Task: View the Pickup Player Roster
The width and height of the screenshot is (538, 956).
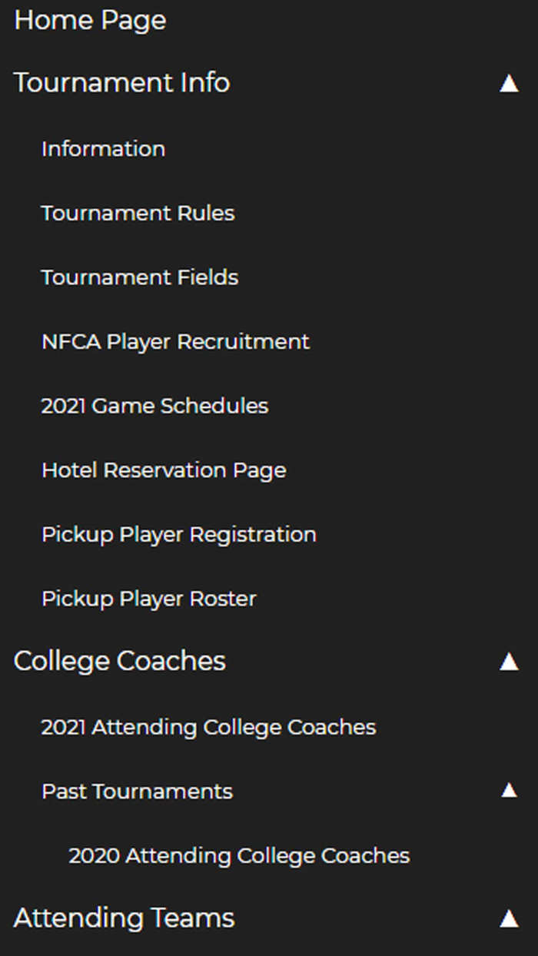Action: click(x=148, y=599)
